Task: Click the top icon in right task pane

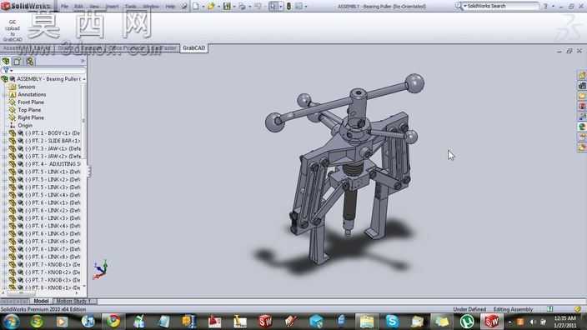Action: pyautogui.click(x=582, y=76)
